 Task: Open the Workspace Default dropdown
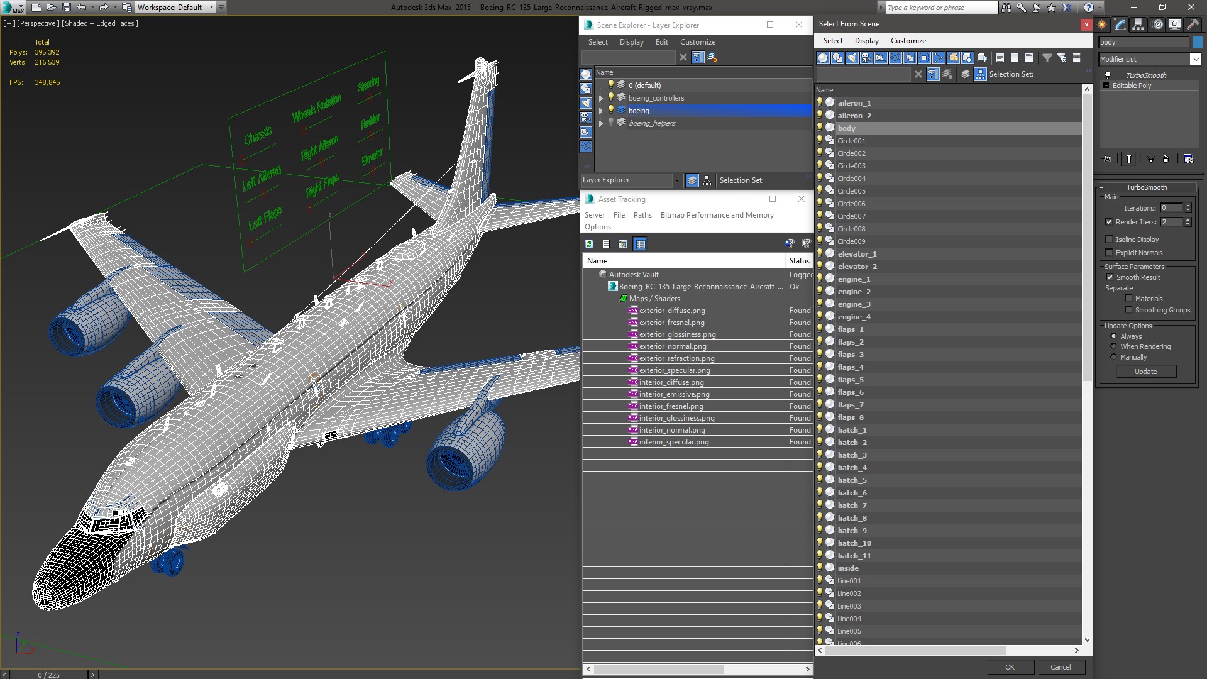click(212, 8)
